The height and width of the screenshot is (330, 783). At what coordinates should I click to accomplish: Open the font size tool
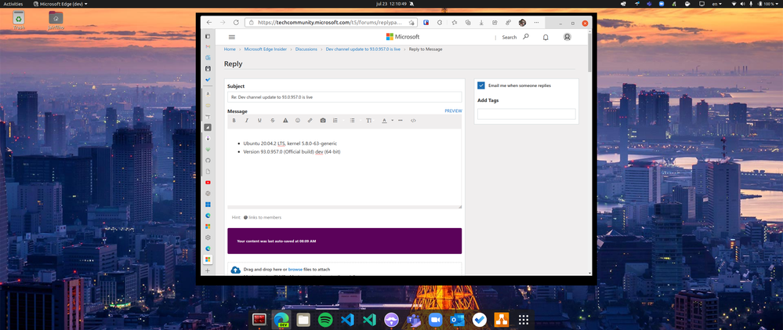point(368,120)
